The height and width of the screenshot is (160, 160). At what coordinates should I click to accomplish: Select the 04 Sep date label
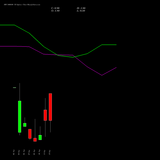24,152
